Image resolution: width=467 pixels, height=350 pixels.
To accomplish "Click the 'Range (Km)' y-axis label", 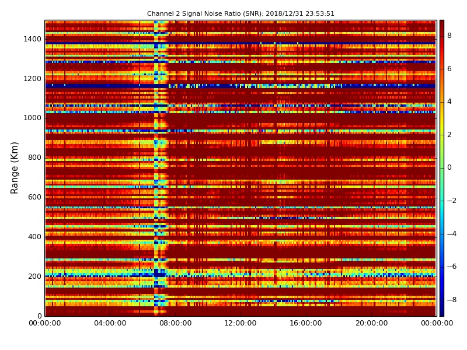I will tap(14, 168).
